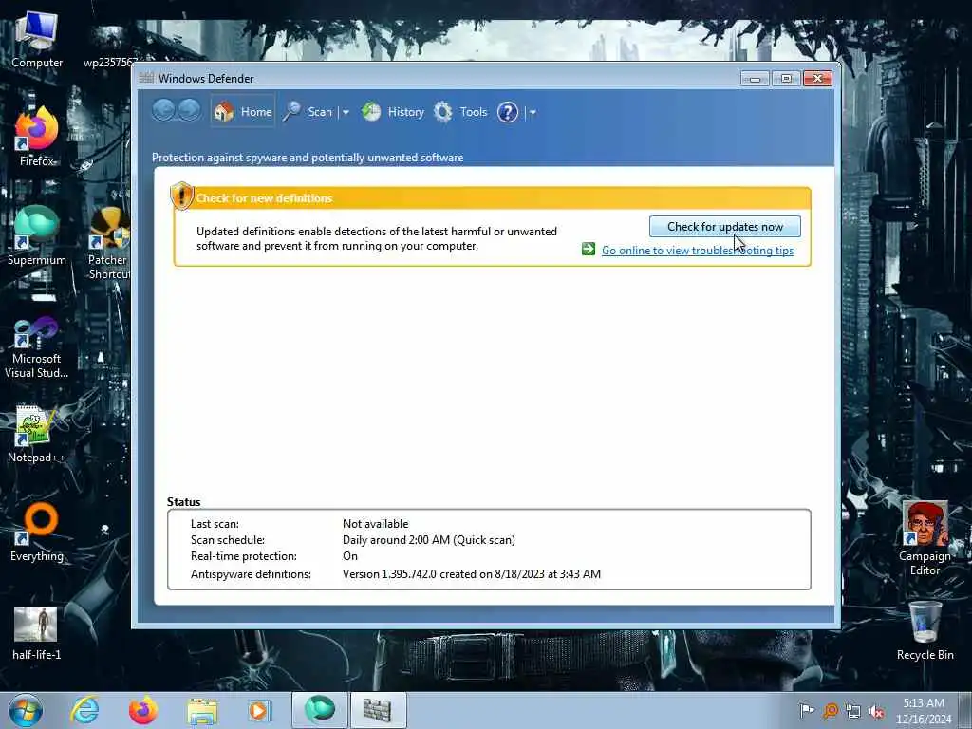Open the History page in Defender
The height and width of the screenshot is (729, 972).
pyautogui.click(x=393, y=112)
